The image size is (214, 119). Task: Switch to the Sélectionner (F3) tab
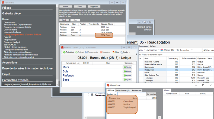tap(123, 90)
